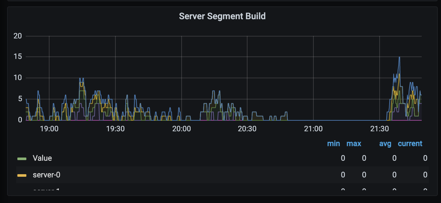Click the 21:00 time axis label
The width and height of the screenshot is (441, 203).
(x=313, y=129)
